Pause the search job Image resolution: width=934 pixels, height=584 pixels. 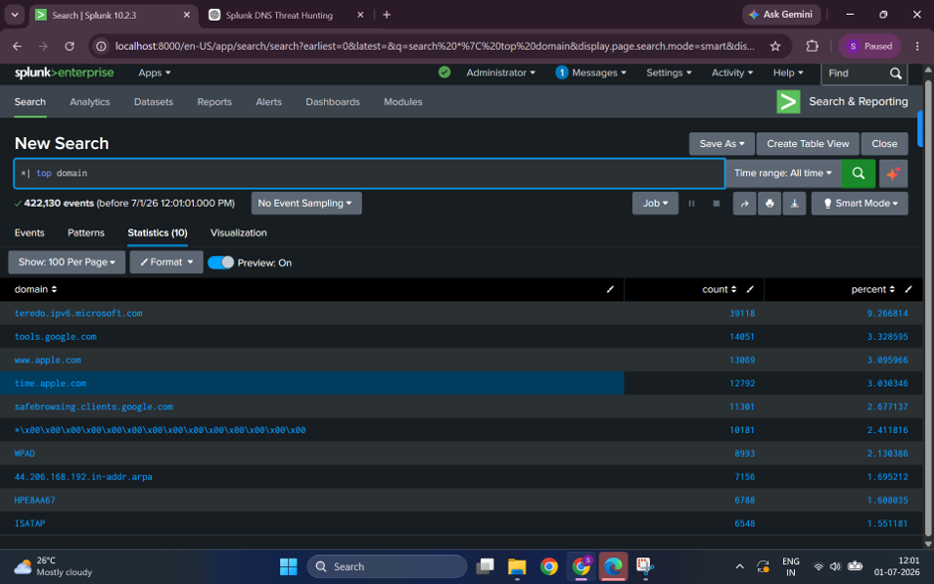click(x=691, y=204)
